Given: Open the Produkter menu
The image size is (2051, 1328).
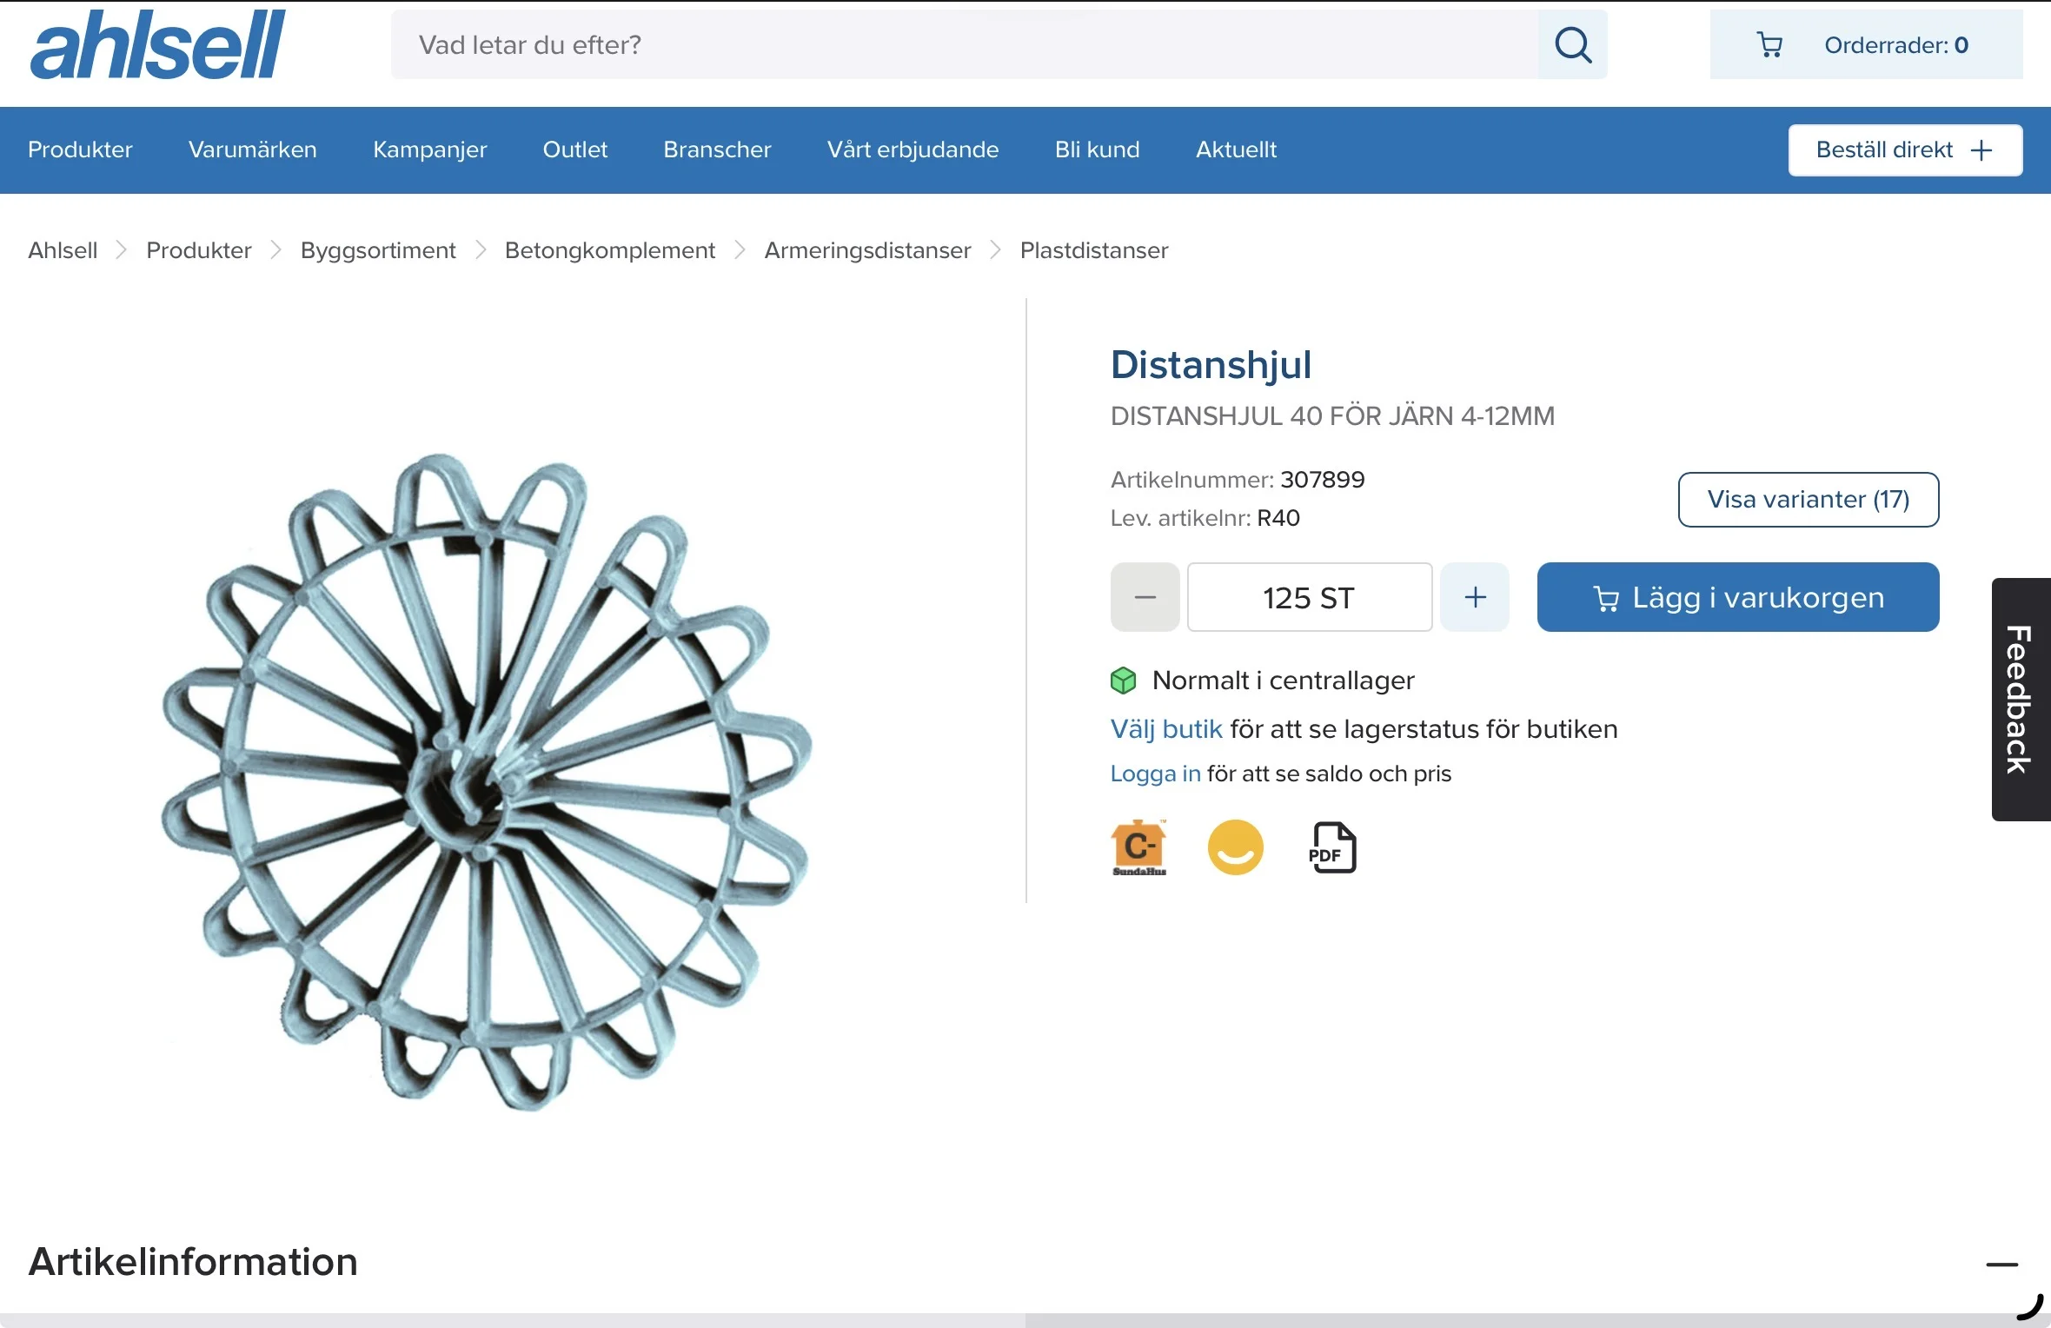Looking at the screenshot, I should coord(80,149).
